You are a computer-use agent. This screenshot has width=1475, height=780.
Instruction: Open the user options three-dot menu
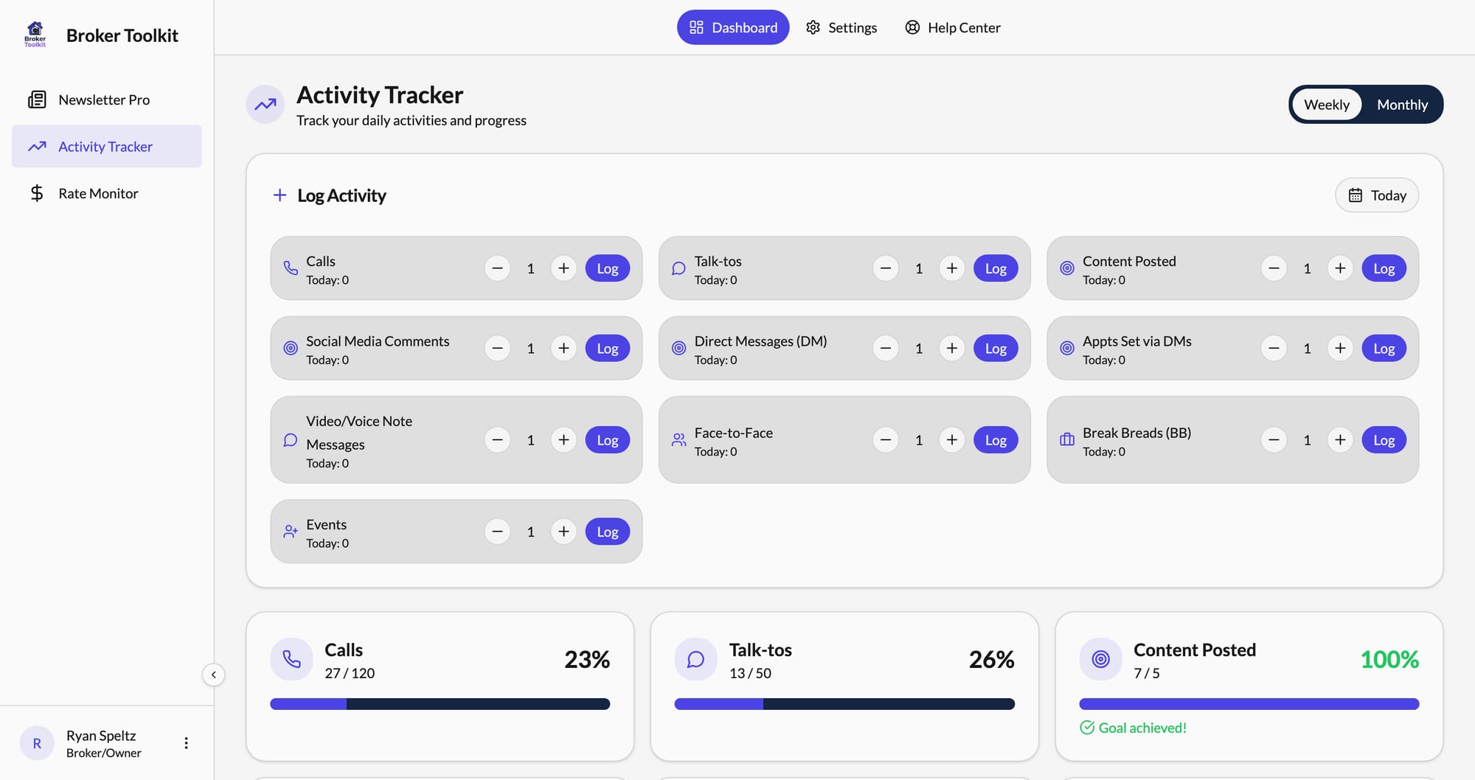tap(186, 742)
